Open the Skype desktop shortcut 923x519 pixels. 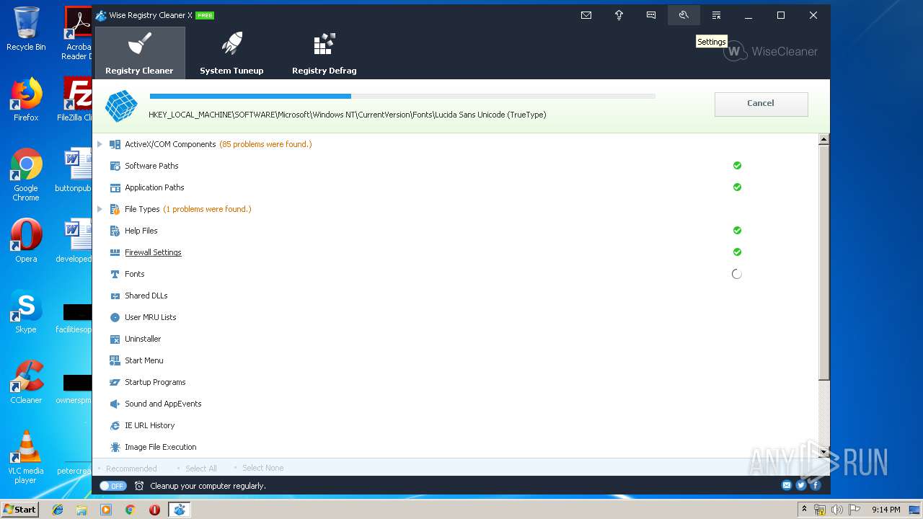[26, 311]
